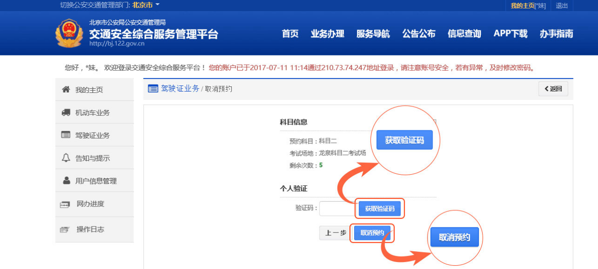The width and height of the screenshot is (598, 269).
Task: Click the truck icon for 机动车业务
Action: tap(66, 113)
